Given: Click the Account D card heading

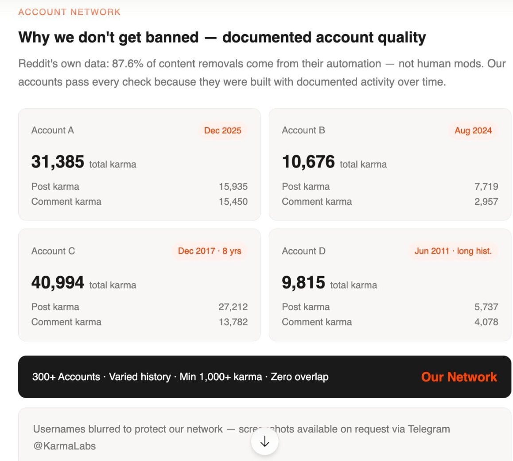Looking at the screenshot, I should [x=304, y=251].
